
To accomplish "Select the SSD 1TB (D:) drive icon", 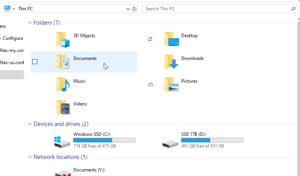I will click(170, 144).
